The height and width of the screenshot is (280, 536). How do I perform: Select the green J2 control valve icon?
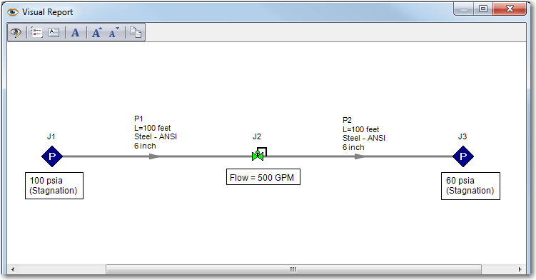click(x=259, y=154)
